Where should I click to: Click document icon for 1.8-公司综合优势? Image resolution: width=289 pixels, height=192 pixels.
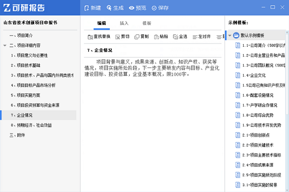pyautogui.click(x=238, y=115)
